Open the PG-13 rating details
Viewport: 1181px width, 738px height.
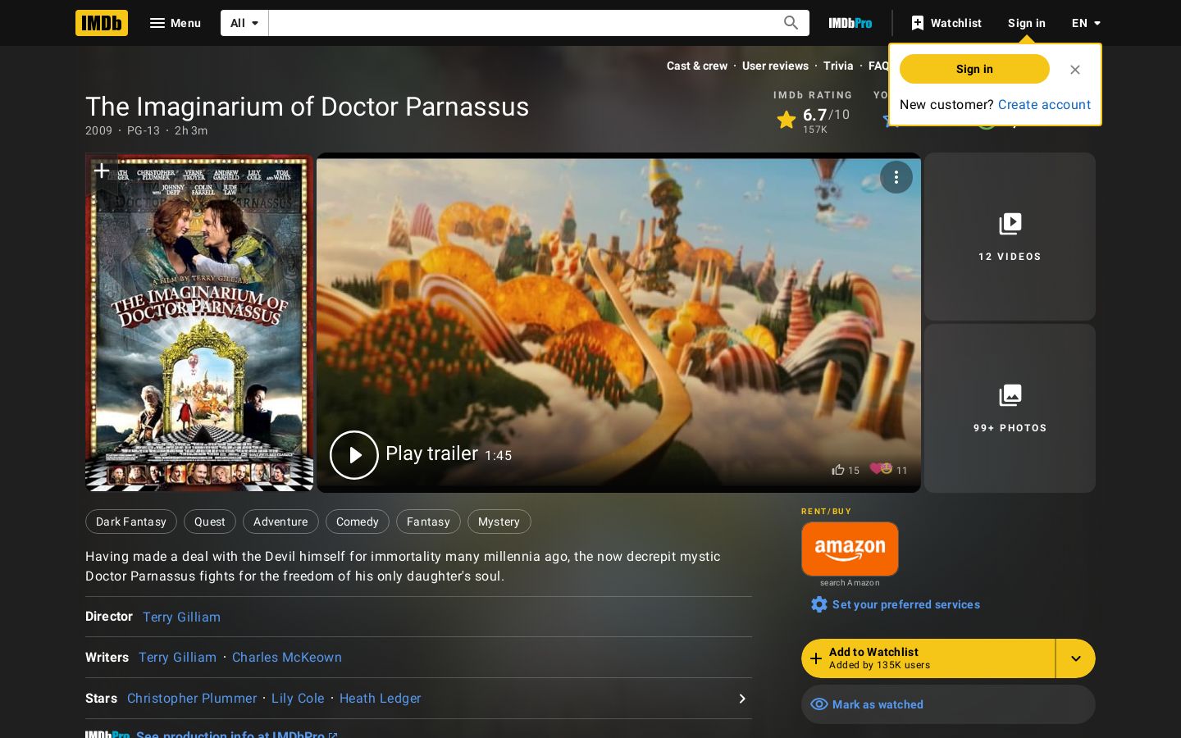(x=144, y=130)
